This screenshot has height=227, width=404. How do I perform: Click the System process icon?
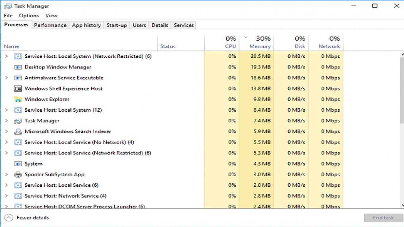pos(18,164)
